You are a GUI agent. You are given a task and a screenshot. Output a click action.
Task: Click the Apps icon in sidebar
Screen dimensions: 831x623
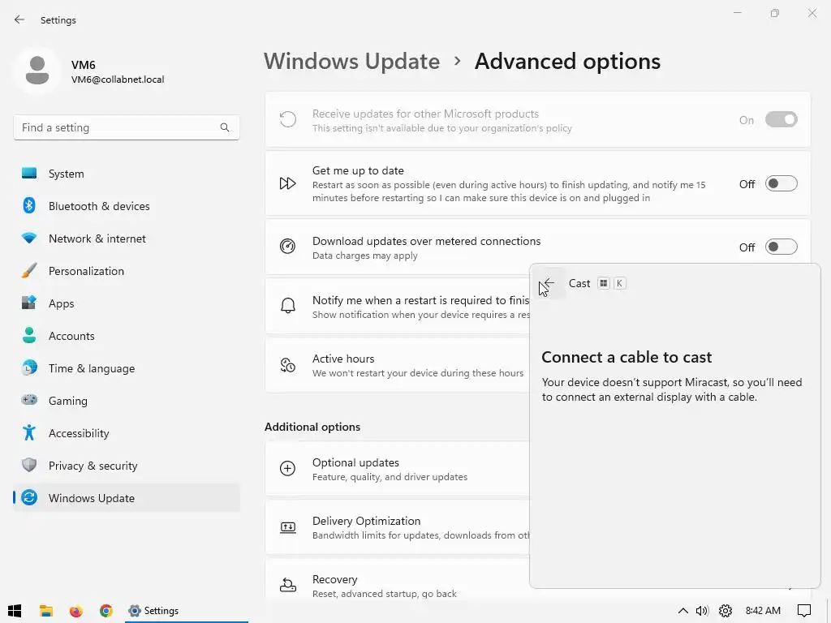click(29, 303)
